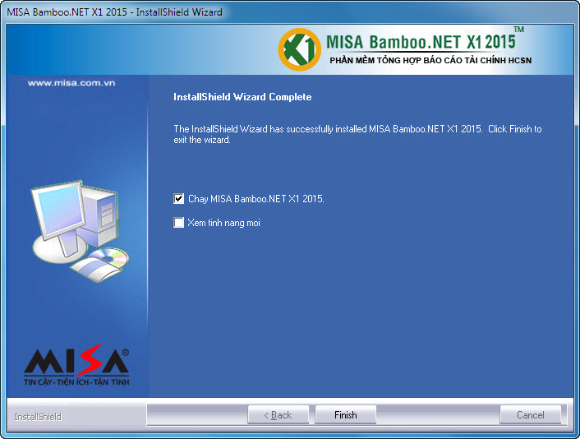
Task: Click the www.misa.com.vn text
Action: click(x=71, y=83)
